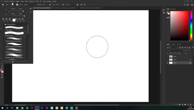Open layer filter Tipo dropdown
194x110 pixels.
click(x=172, y=48)
